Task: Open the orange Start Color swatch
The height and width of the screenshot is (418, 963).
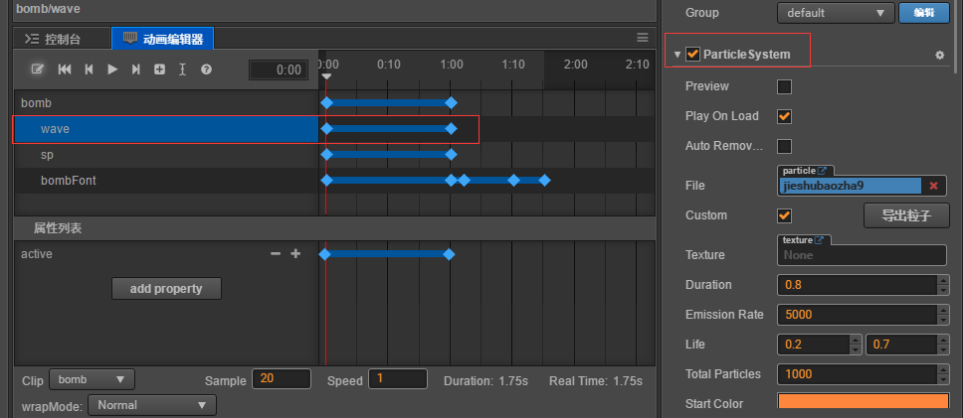Action: coord(864,402)
